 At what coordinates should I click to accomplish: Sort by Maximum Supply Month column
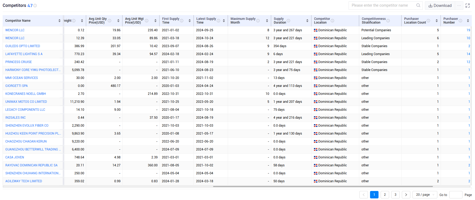click(x=267, y=21)
